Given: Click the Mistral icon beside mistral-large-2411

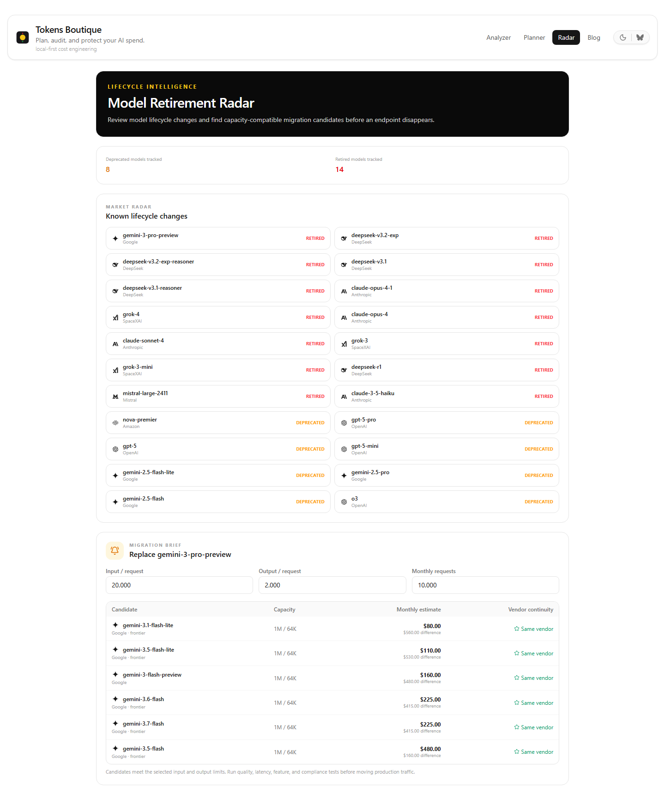Looking at the screenshot, I should click(x=115, y=397).
